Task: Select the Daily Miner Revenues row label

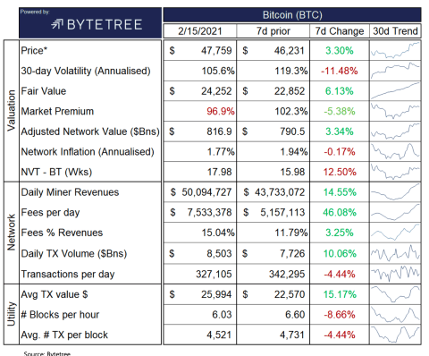Action: [70, 192]
